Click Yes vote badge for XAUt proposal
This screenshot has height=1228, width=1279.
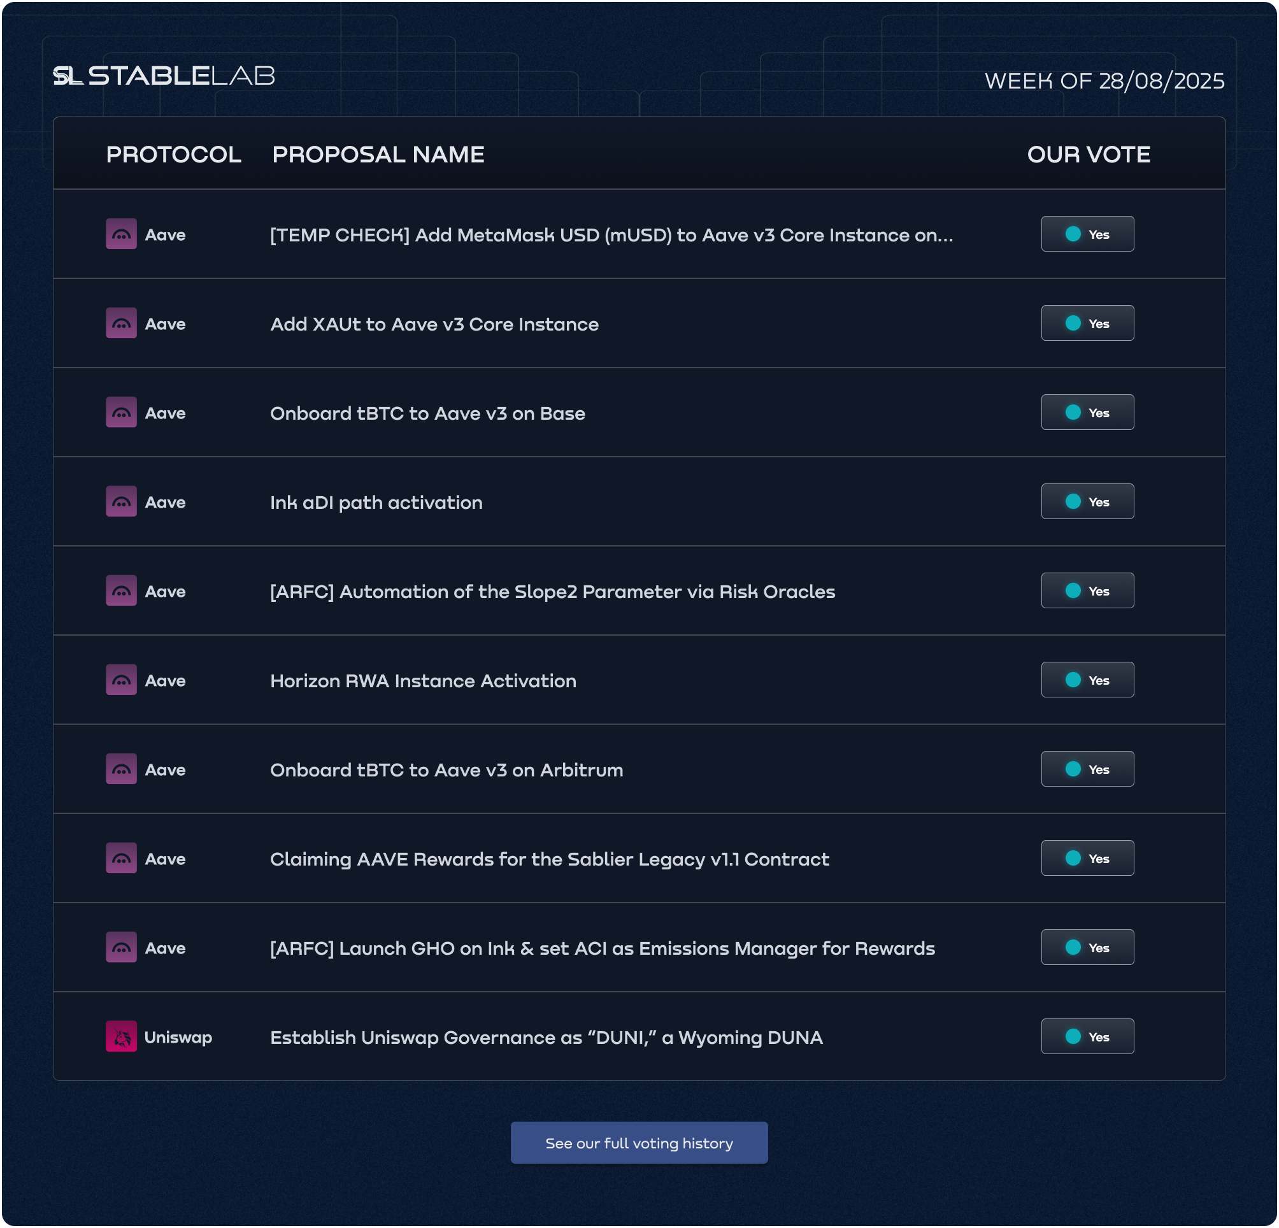pyautogui.click(x=1087, y=324)
